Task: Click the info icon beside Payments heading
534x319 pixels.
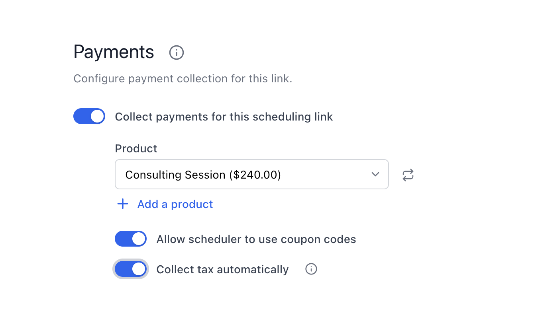Action: (x=177, y=53)
